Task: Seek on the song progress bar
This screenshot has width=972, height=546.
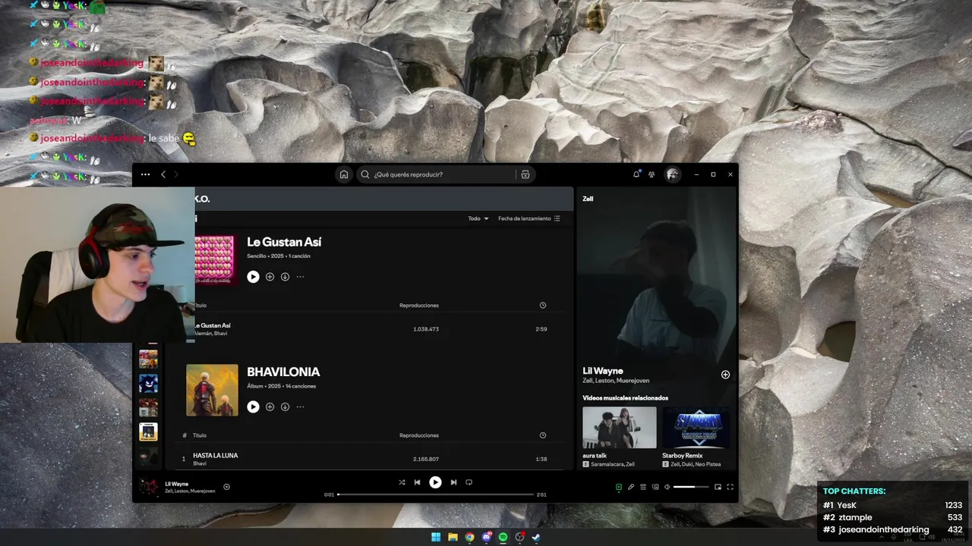Action: (435, 494)
